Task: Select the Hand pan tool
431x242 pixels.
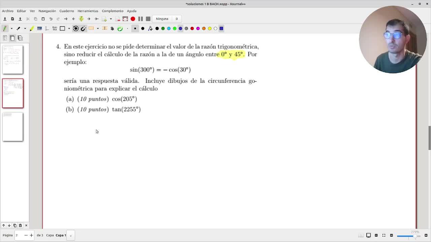Action: [112, 29]
